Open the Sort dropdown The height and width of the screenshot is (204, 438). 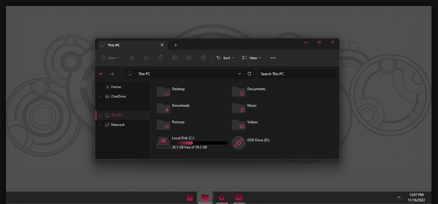(x=224, y=58)
